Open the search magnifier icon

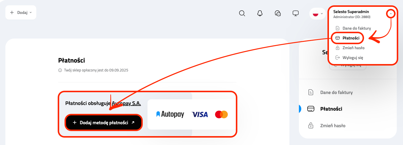pos(242,13)
